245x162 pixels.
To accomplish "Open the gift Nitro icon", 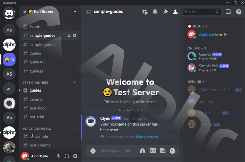I will click(142, 151).
